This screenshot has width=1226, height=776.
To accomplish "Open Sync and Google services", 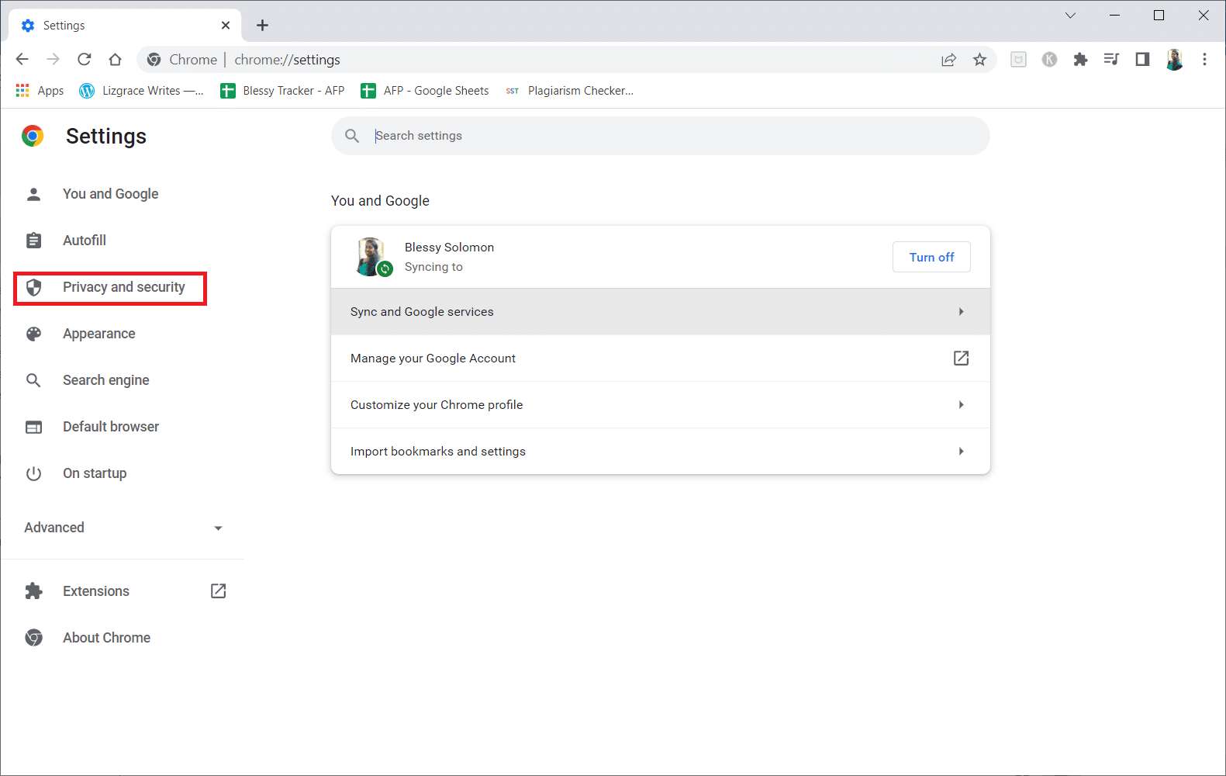I will 661,312.
